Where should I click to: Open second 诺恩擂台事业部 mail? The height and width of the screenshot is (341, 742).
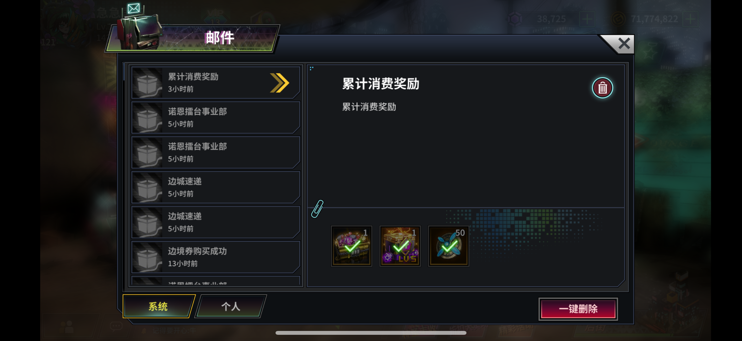click(x=216, y=153)
